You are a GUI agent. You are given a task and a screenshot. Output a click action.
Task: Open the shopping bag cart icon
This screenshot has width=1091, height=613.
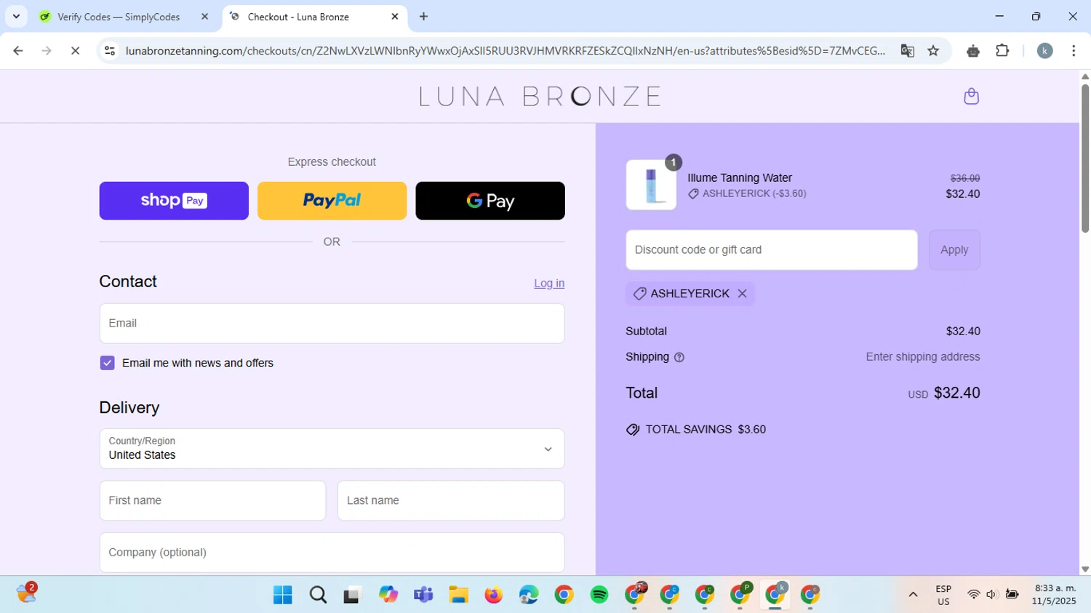pyautogui.click(x=971, y=96)
